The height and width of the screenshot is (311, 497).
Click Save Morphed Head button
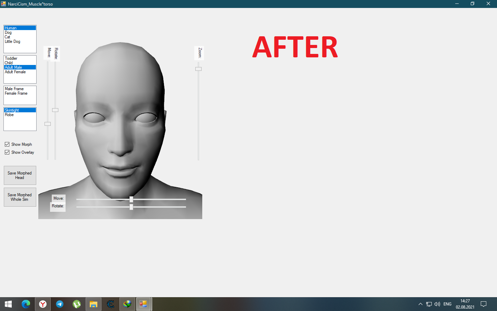pyautogui.click(x=20, y=175)
